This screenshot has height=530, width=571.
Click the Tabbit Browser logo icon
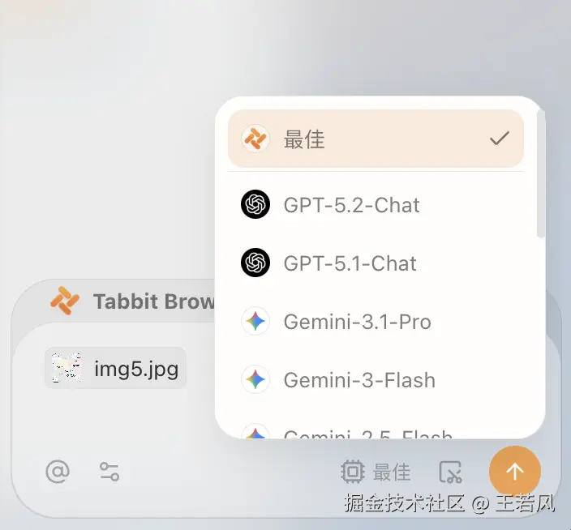click(x=65, y=301)
